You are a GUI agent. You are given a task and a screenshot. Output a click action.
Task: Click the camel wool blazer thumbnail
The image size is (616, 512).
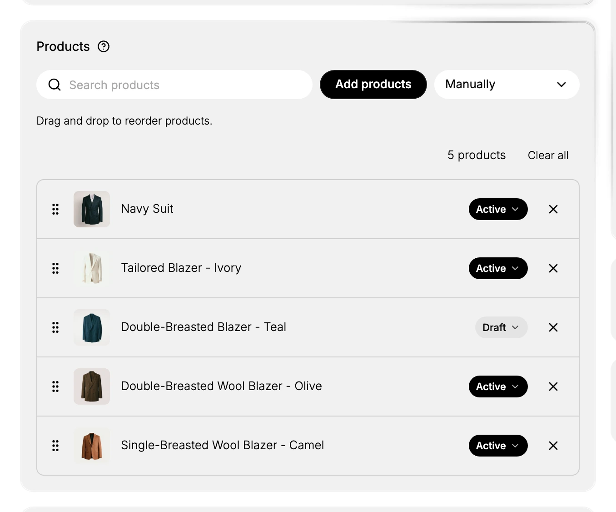(92, 446)
